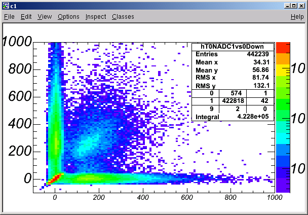Open the Classes menu
The image size is (308, 215).
tap(123, 17)
